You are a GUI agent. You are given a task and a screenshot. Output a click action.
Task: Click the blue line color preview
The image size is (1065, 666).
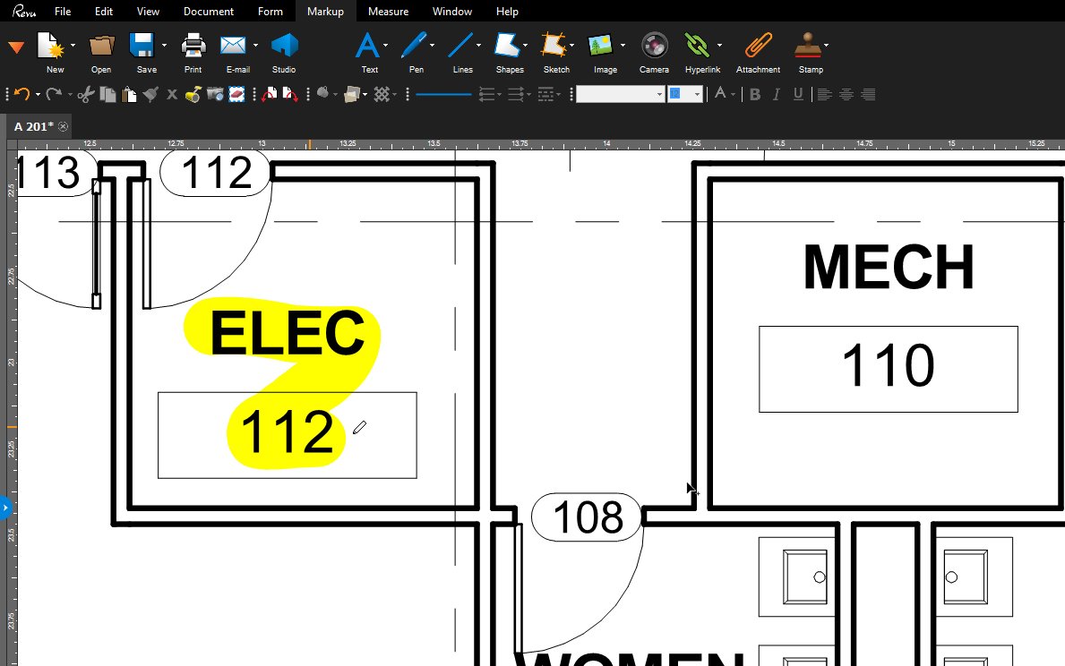[442, 94]
